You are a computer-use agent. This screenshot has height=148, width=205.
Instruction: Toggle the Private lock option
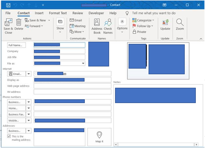click(x=139, y=32)
